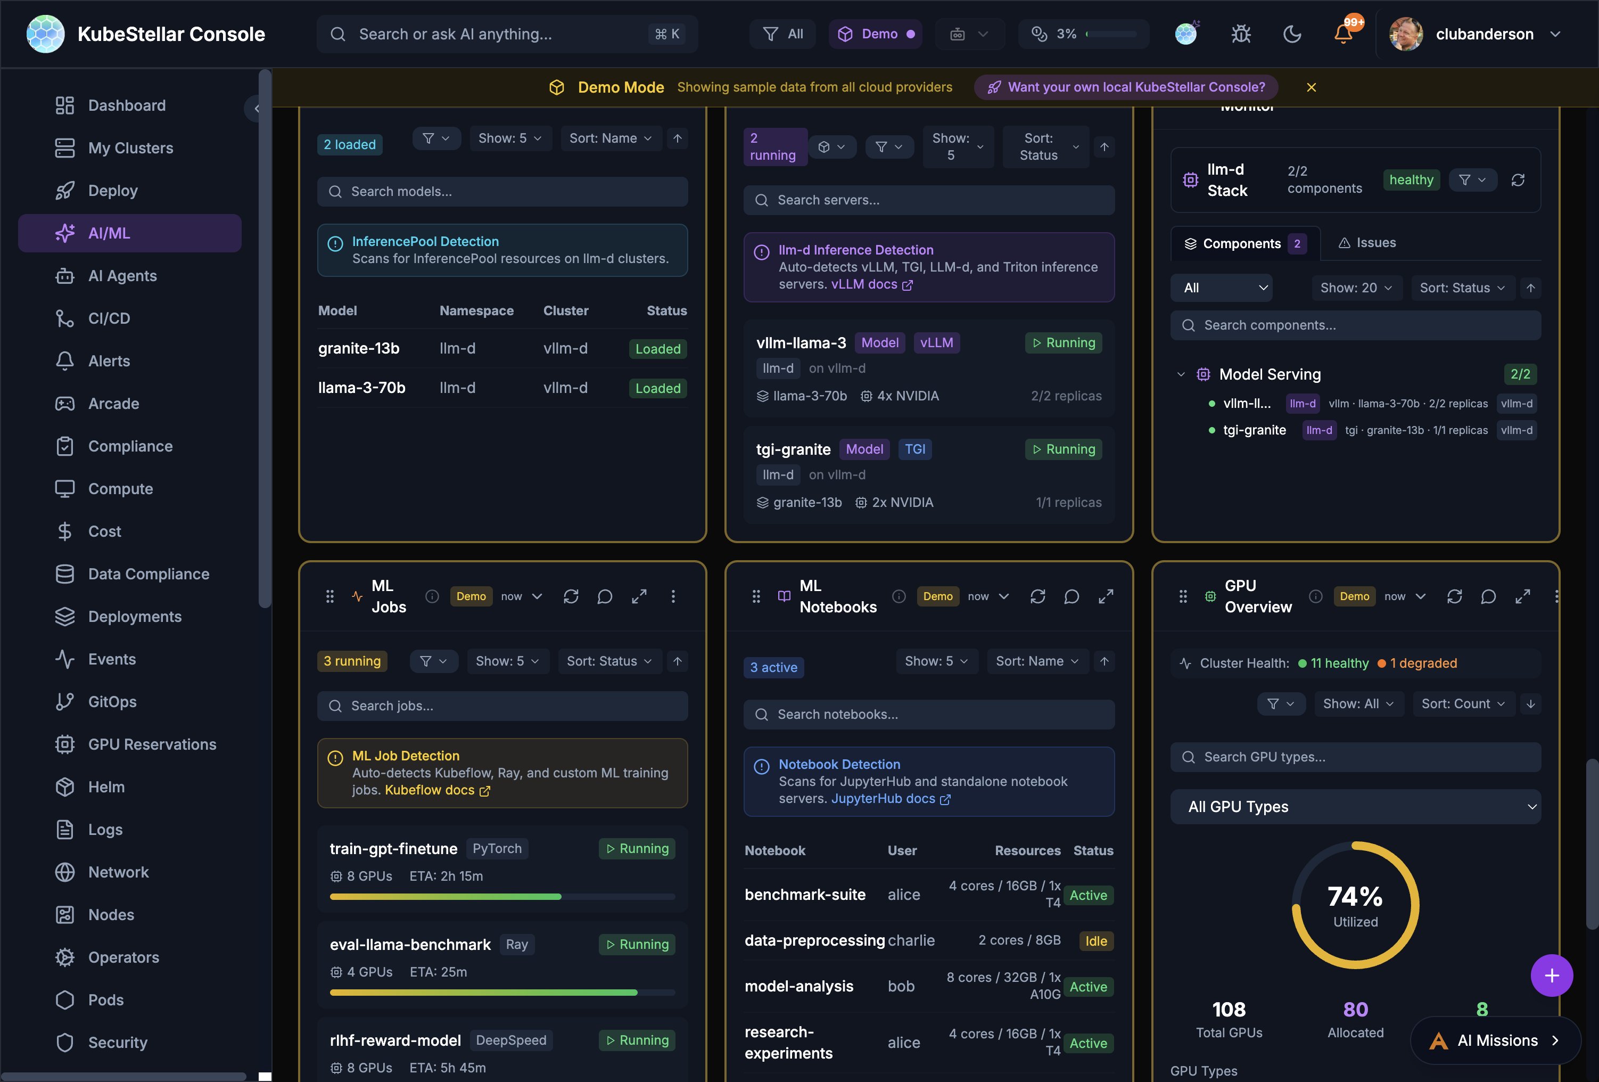Toggle dark mode moon icon

point(1291,34)
